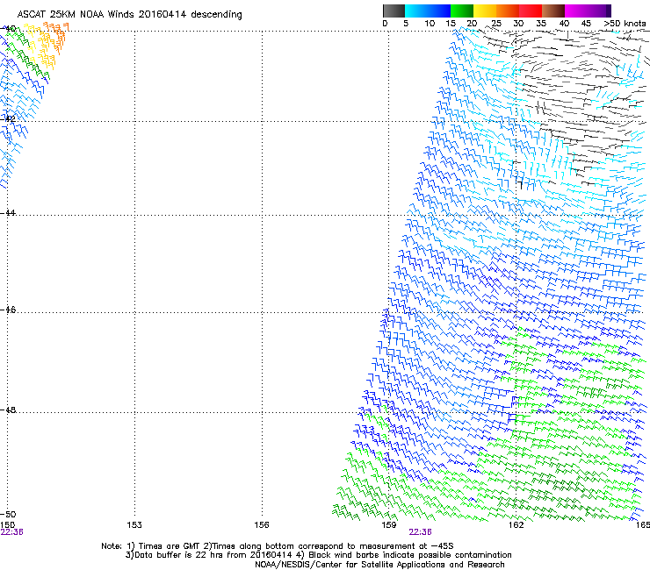Click the legend label '20'
This screenshot has height=570, width=650.
[x=472, y=24]
